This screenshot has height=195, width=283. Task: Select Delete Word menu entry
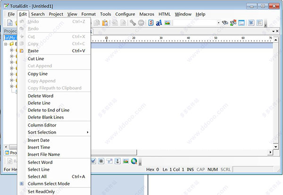pos(54,96)
